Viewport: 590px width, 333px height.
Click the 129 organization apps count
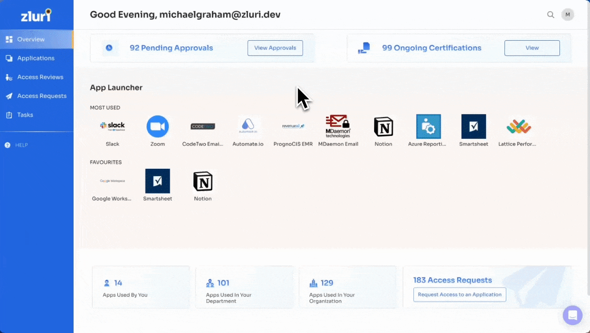click(x=327, y=283)
